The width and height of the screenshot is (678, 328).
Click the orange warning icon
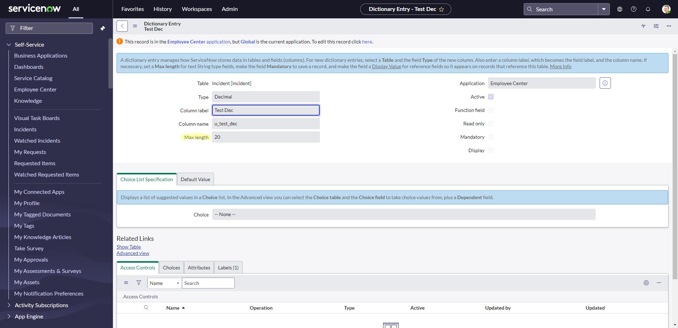[120, 41]
